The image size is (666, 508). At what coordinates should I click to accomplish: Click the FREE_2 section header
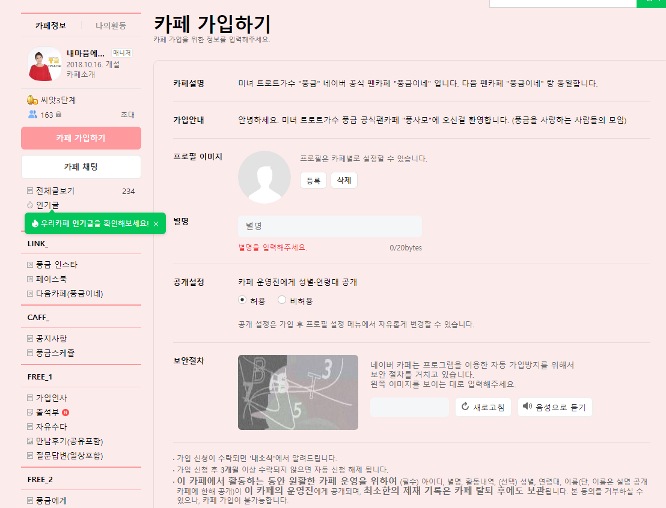[40, 480]
